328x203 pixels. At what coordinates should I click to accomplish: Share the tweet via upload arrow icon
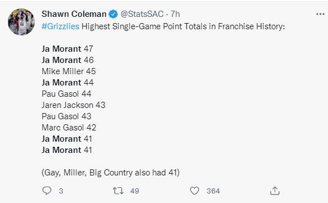click(x=275, y=191)
